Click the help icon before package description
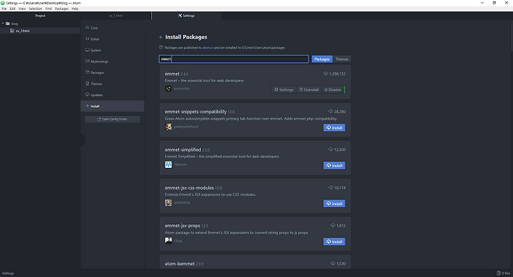This screenshot has width=513, height=277. point(160,48)
